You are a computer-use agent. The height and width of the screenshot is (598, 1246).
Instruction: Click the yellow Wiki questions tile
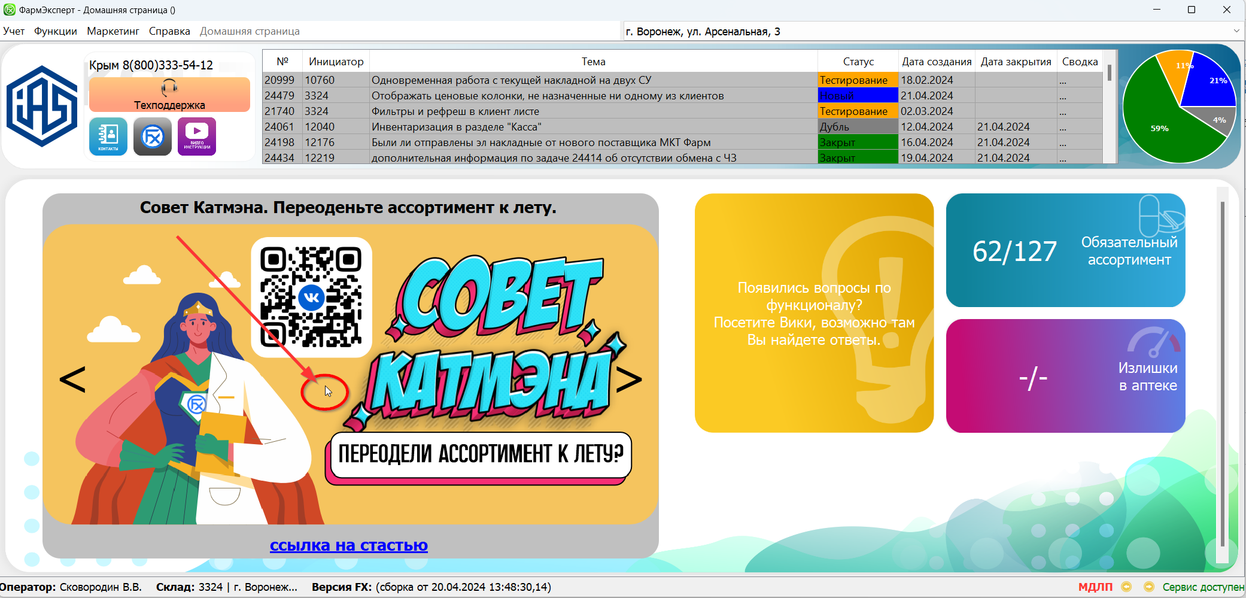tap(814, 312)
